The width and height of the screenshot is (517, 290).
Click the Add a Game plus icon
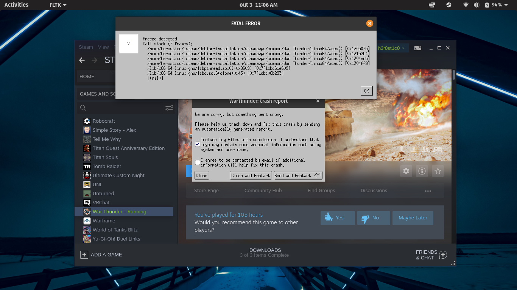tap(84, 255)
